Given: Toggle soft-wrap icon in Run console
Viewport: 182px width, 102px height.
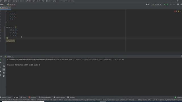Looking at the screenshot, I should coord(4,66).
